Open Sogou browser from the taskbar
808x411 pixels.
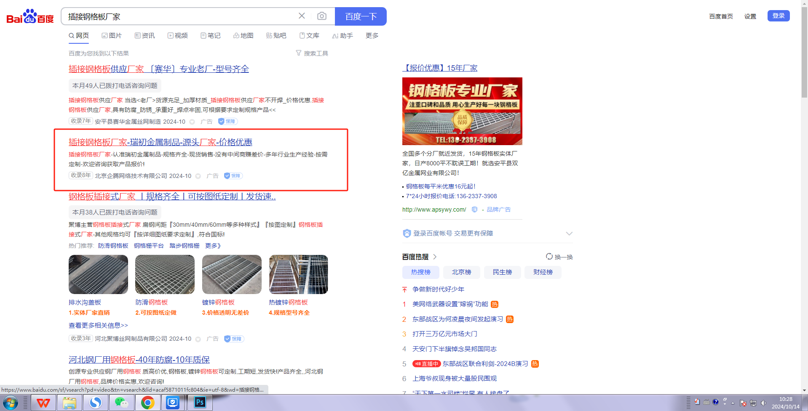click(x=96, y=403)
